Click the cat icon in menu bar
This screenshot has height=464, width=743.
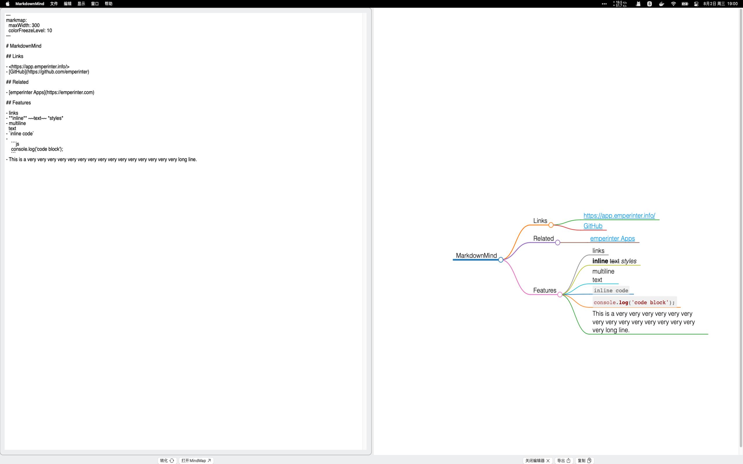[x=638, y=4]
